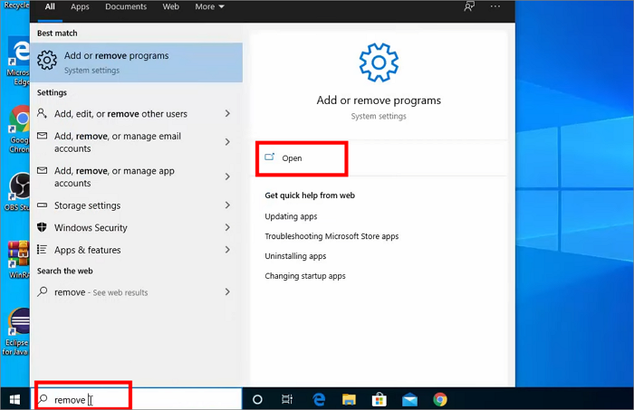Open the Recycle Bin desktop icon
634x410 pixels.
click(15, 5)
